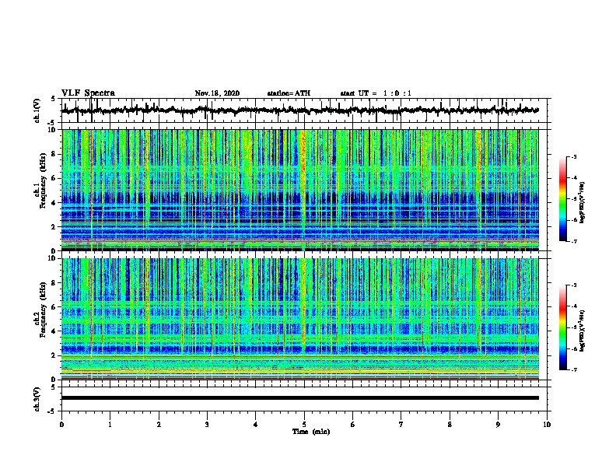This screenshot has width=616, height=476.
Task: Click the ch.1 voltage waveform trace panel
Action: pos(306,110)
